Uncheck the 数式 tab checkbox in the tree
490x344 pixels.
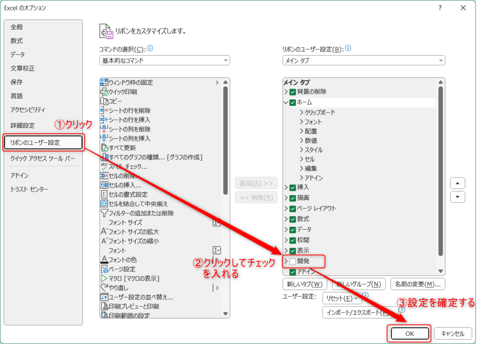293,219
